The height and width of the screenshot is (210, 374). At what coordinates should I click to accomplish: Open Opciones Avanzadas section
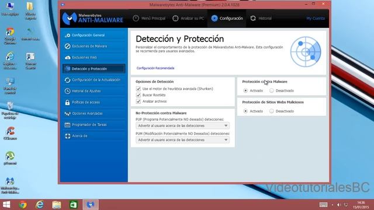(x=94, y=114)
